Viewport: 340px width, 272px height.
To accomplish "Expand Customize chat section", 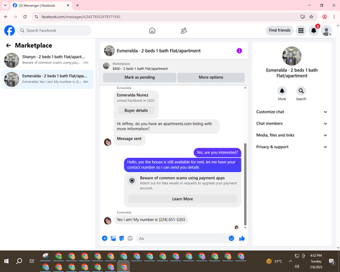I will coord(292,112).
